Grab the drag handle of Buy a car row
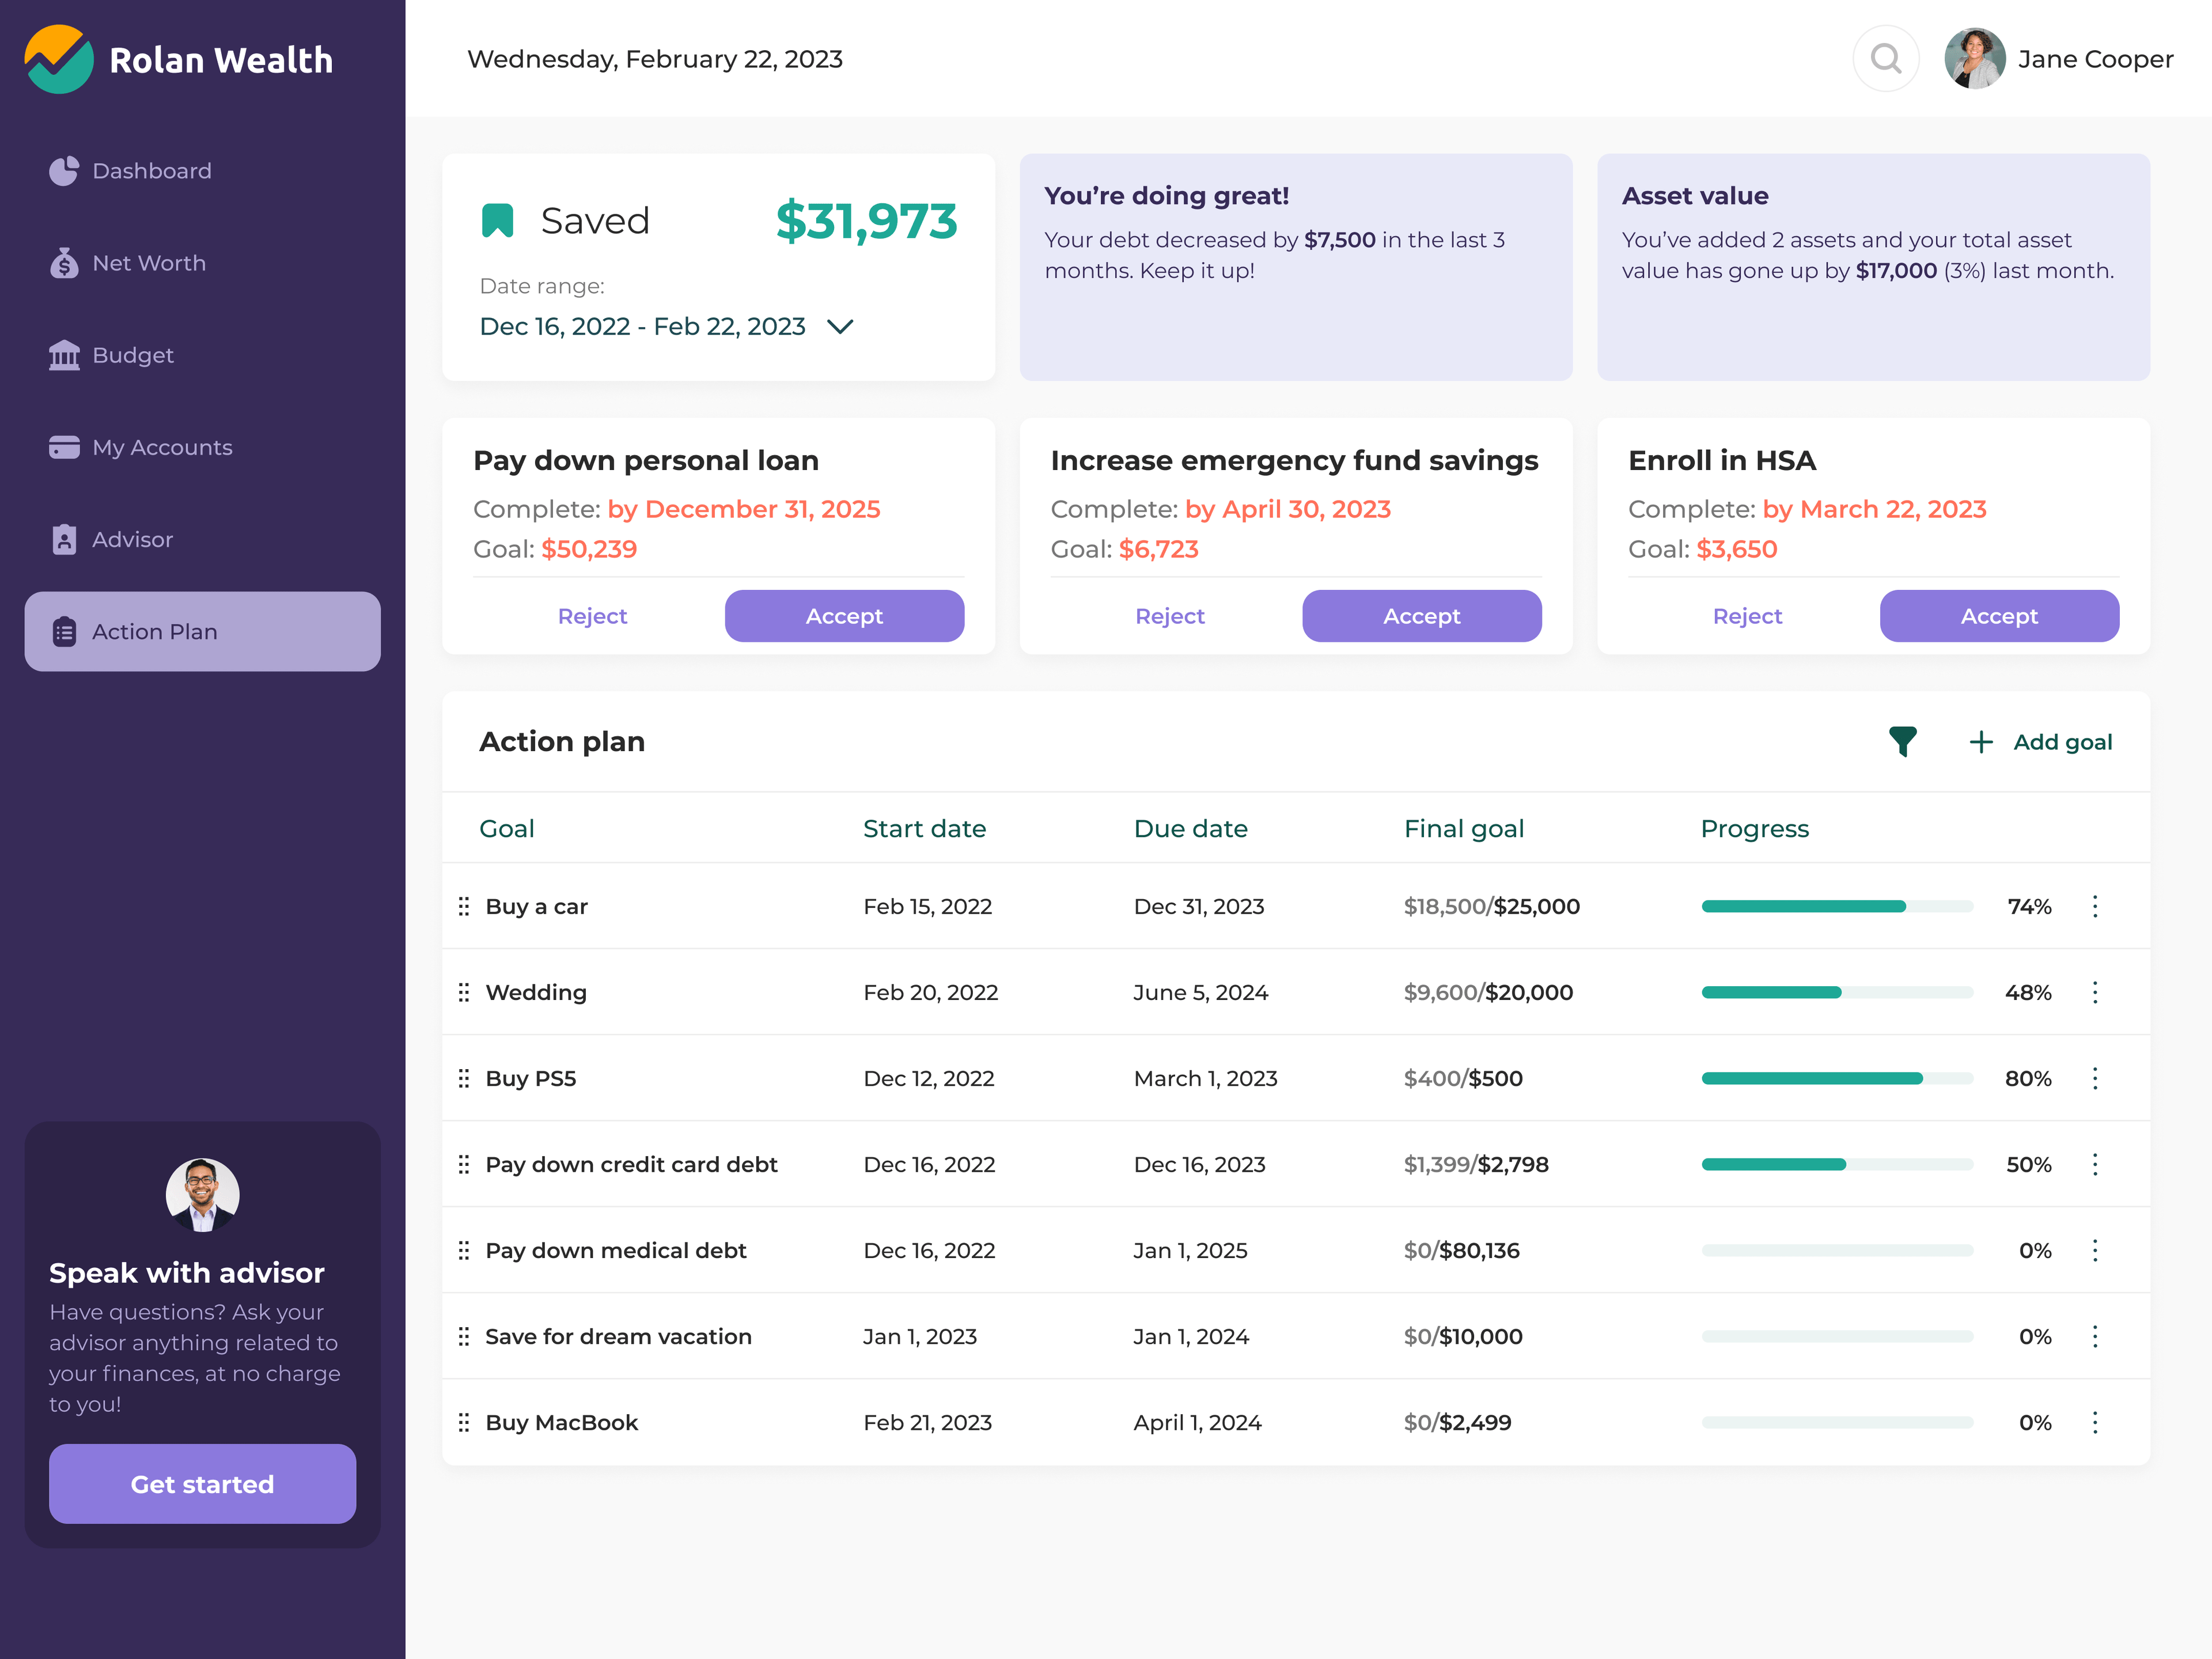 [464, 906]
